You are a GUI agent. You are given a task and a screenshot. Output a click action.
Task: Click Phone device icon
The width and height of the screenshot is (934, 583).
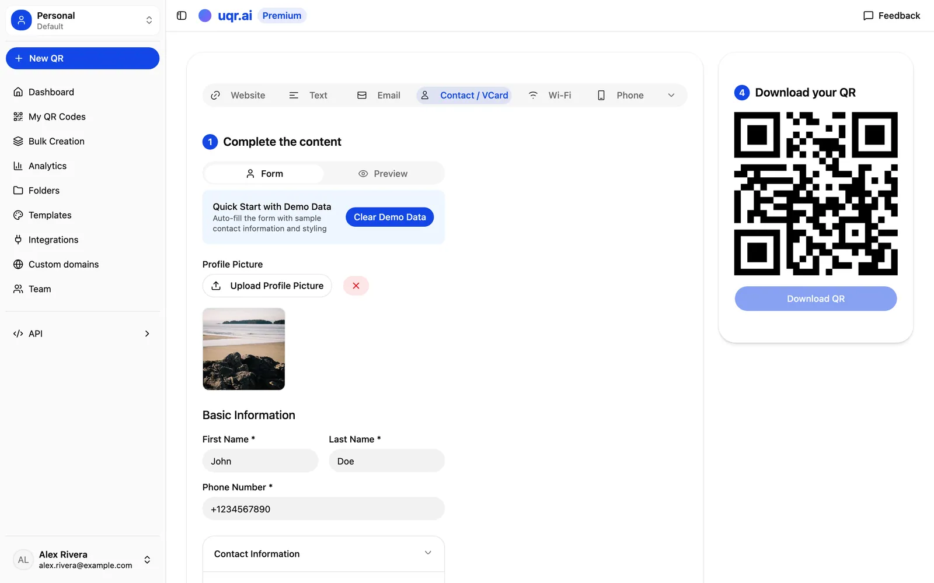click(601, 95)
